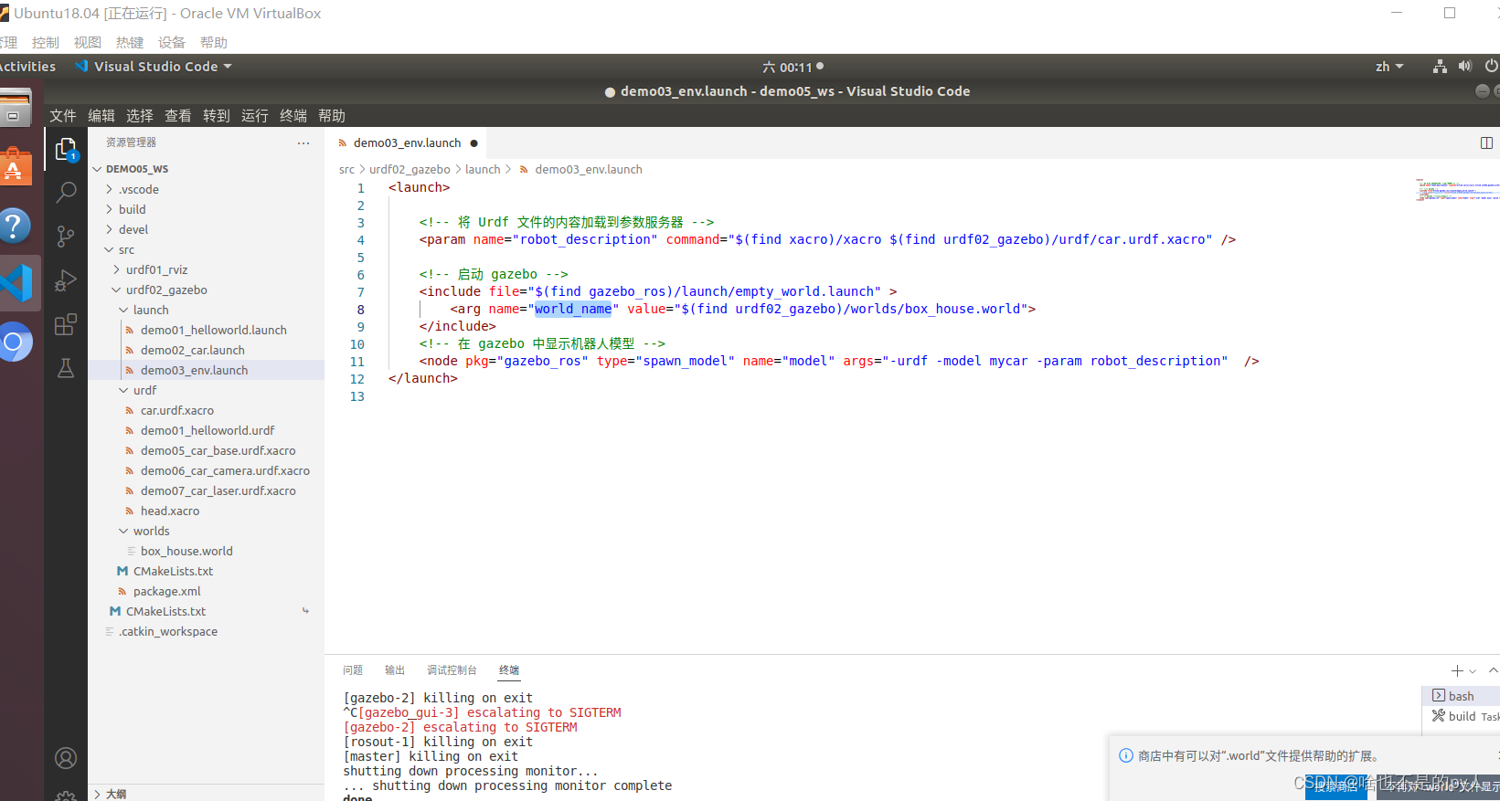This screenshot has width=1500, height=801.
Task: Expand the build folder
Action: [x=206, y=209]
